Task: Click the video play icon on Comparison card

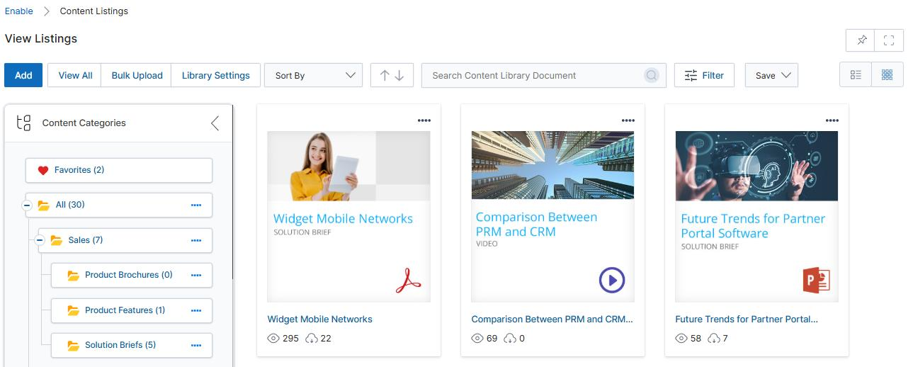Action: (612, 281)
